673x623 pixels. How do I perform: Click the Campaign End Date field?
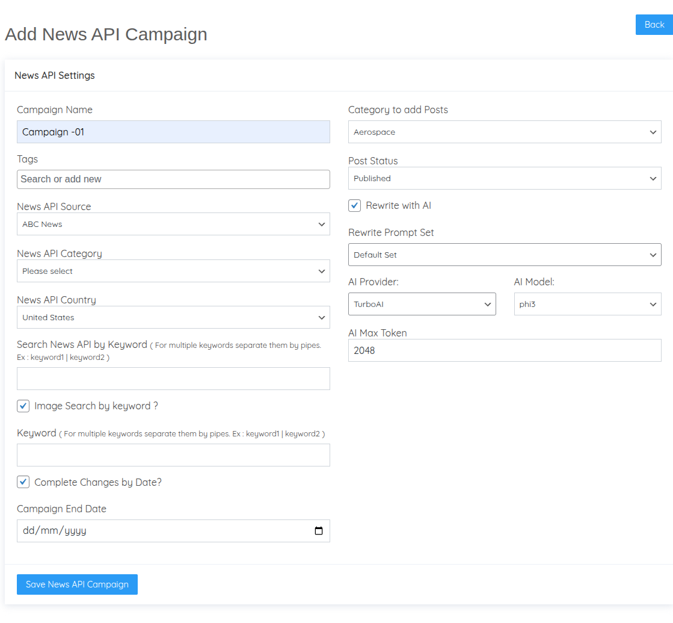(162, 531)
